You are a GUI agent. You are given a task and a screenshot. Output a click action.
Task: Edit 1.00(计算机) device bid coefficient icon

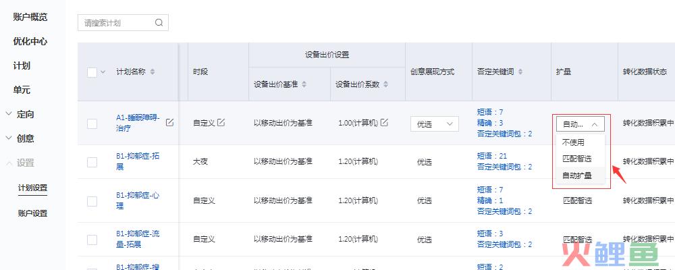tap(385, 122)
